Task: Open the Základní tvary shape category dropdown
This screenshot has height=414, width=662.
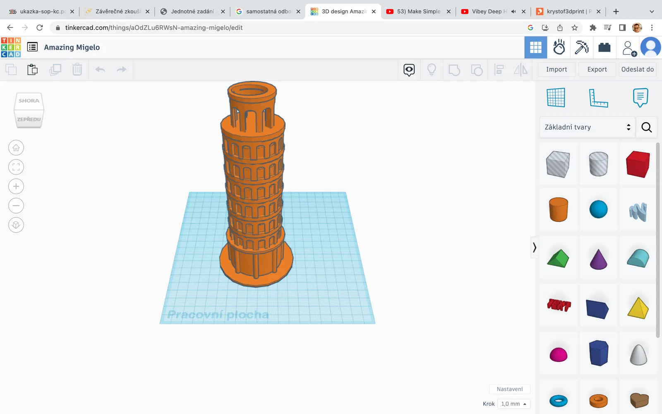Action: (587, 127)
